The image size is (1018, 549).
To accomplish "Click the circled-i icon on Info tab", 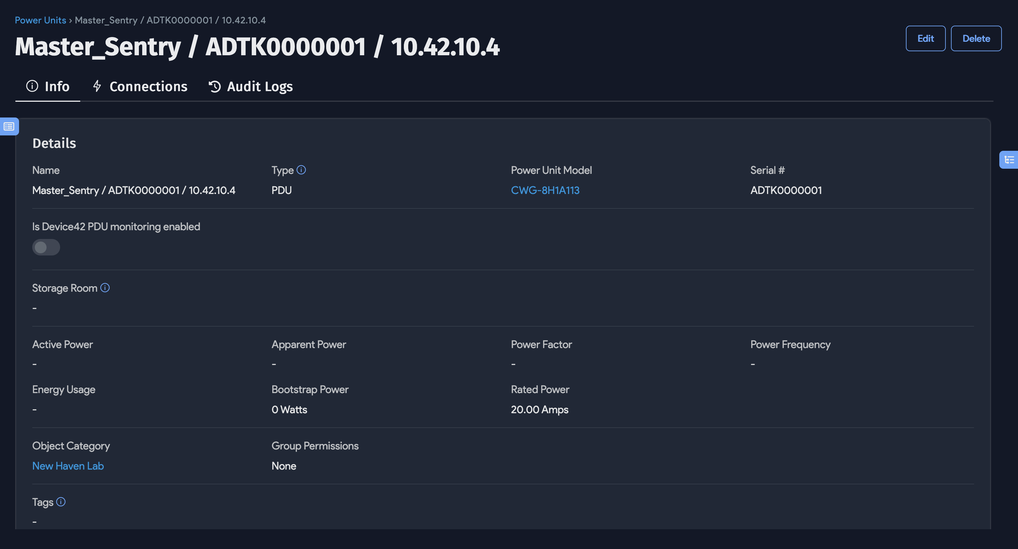I will click(32, 86).
